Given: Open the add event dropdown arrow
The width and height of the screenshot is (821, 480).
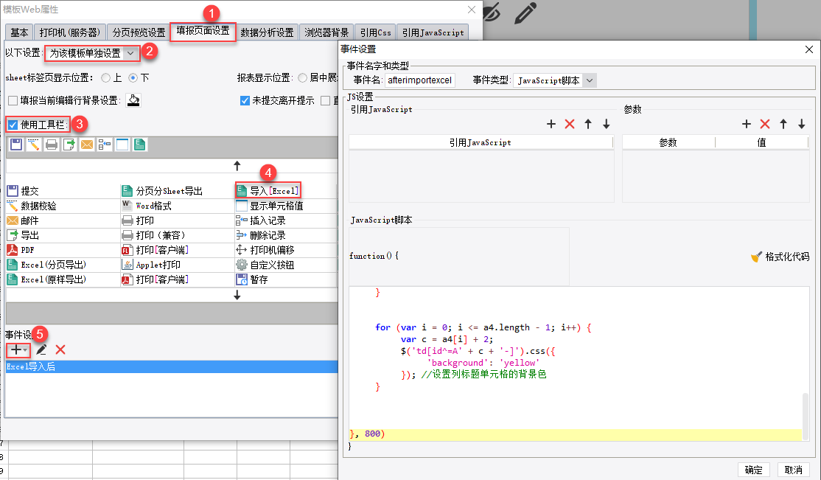Looking at the screenshot, I should [26, 350].
